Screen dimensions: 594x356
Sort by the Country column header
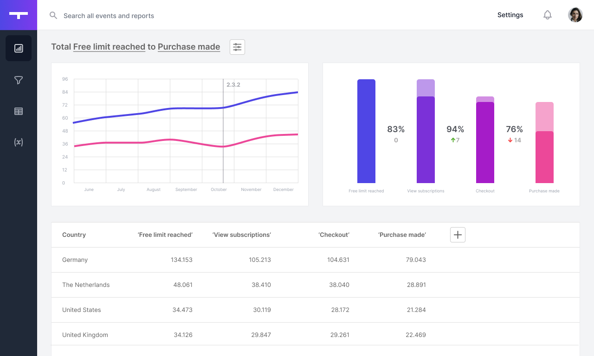74,235
